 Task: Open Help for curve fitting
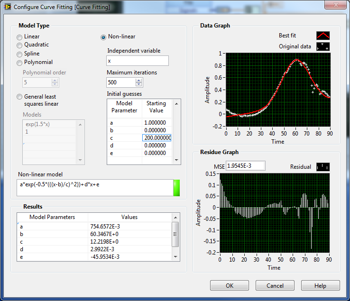click(320, 286)
